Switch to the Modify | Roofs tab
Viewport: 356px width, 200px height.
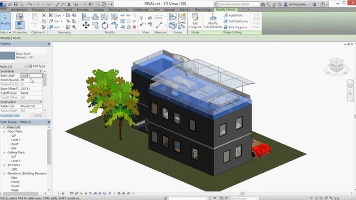point(226,9)
